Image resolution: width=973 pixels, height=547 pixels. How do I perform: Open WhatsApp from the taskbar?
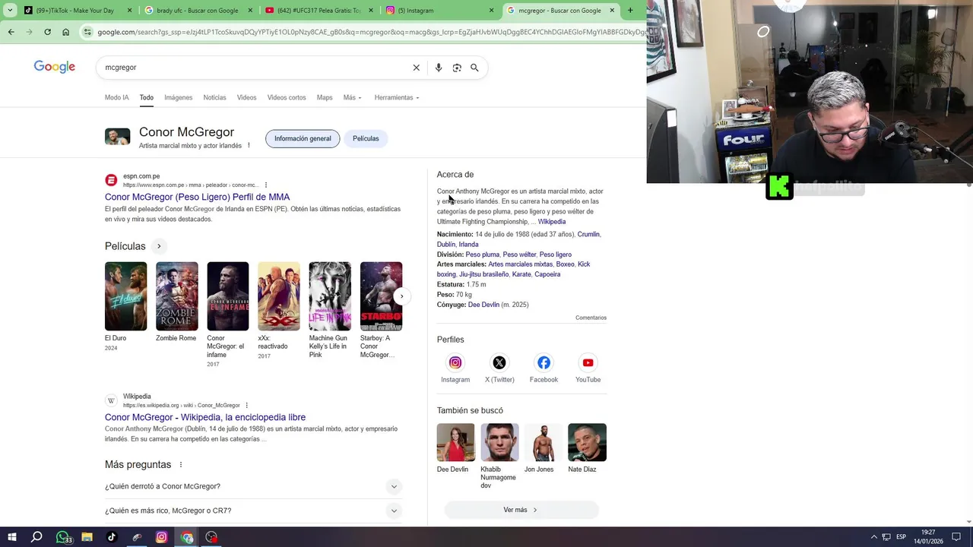[x=62, y=537]
